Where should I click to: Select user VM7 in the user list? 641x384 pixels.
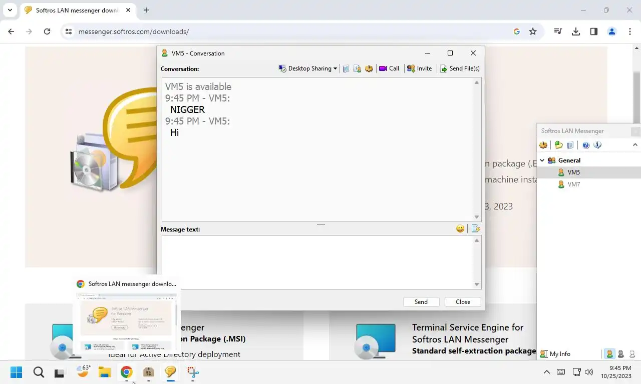[589, 184]
